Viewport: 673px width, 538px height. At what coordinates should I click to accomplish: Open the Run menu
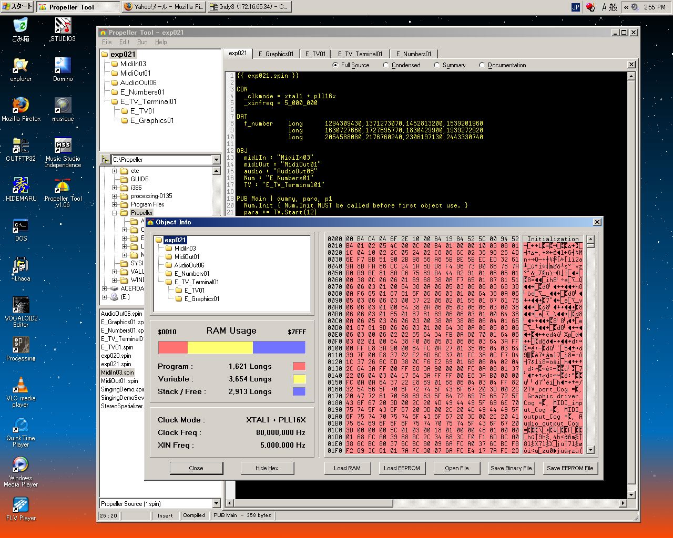[142, 42]
